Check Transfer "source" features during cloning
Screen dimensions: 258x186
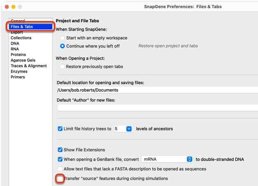coord(60,179)
